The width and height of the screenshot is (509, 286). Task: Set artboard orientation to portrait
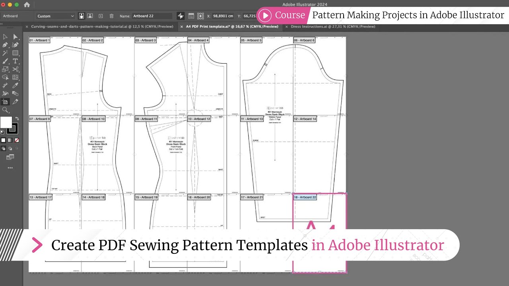(x=82, y=16)
